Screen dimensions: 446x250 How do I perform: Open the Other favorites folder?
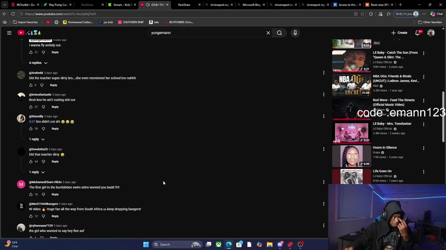[430, 22]
